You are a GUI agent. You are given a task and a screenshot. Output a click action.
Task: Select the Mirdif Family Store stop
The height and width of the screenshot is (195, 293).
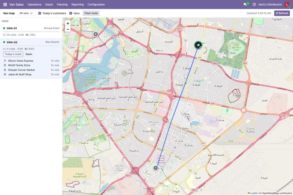pyautogui.click(x=31, y=65)
